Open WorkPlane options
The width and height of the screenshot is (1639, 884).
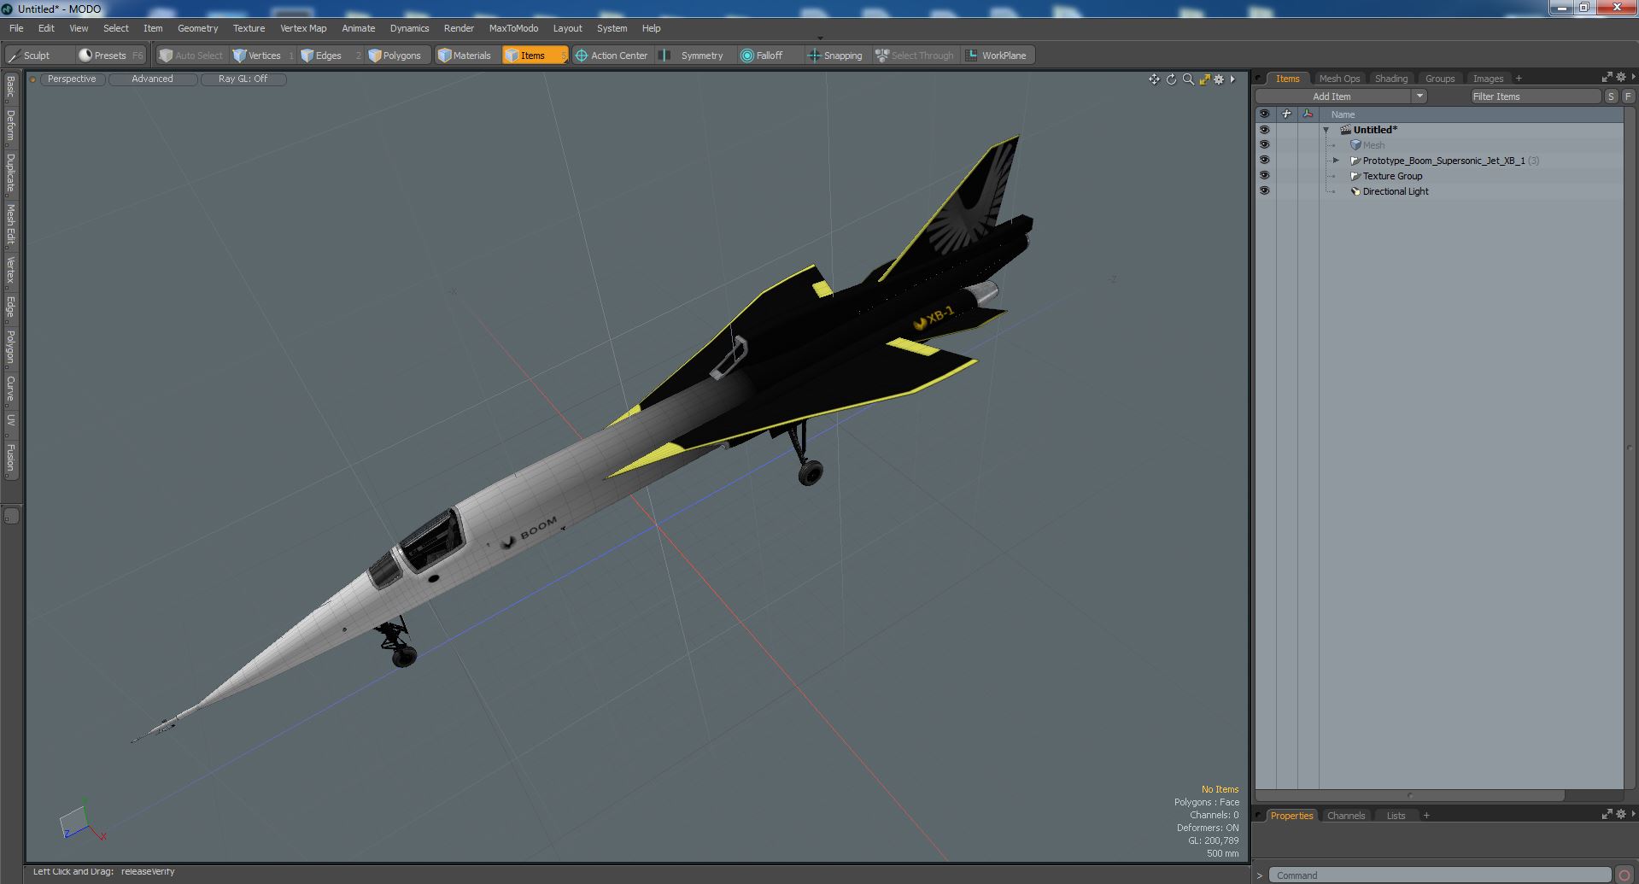pos(998,56)
